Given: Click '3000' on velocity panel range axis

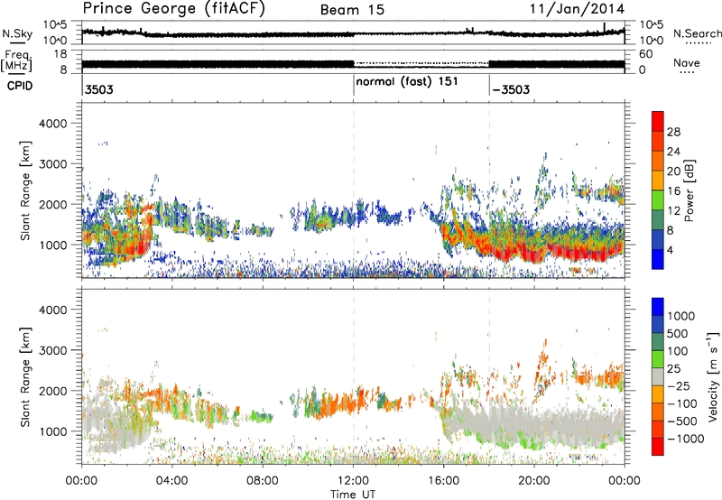Looking at the screenshot, I should (53, 350).
